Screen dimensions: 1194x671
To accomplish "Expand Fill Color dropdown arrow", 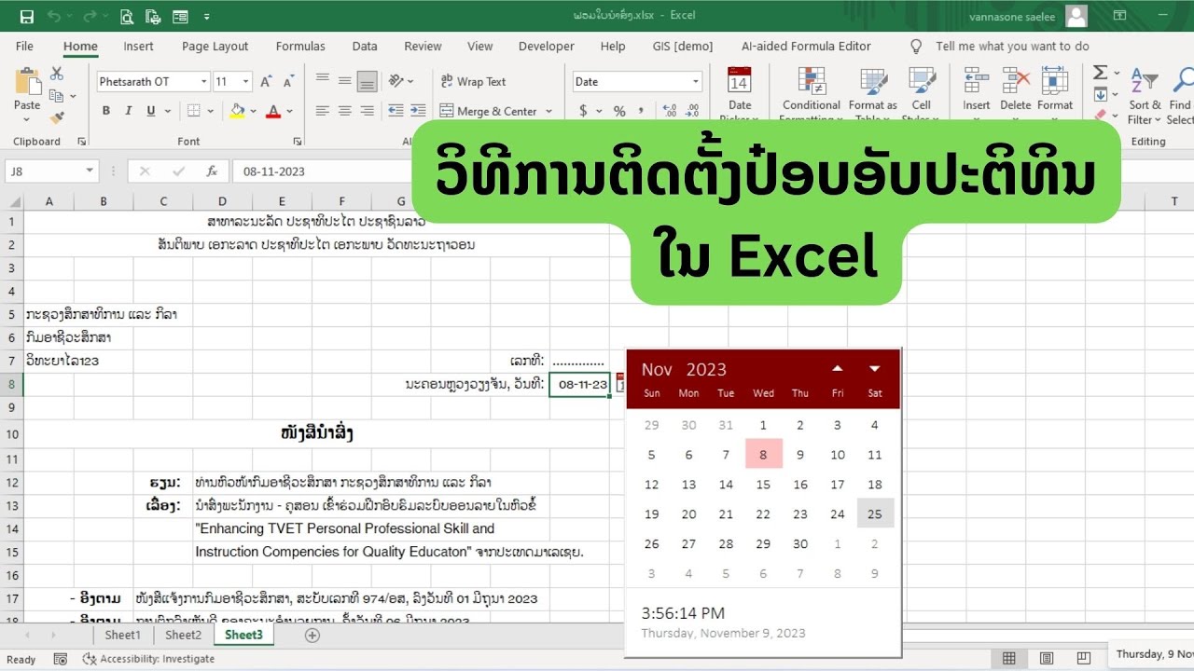I will 255,111.
